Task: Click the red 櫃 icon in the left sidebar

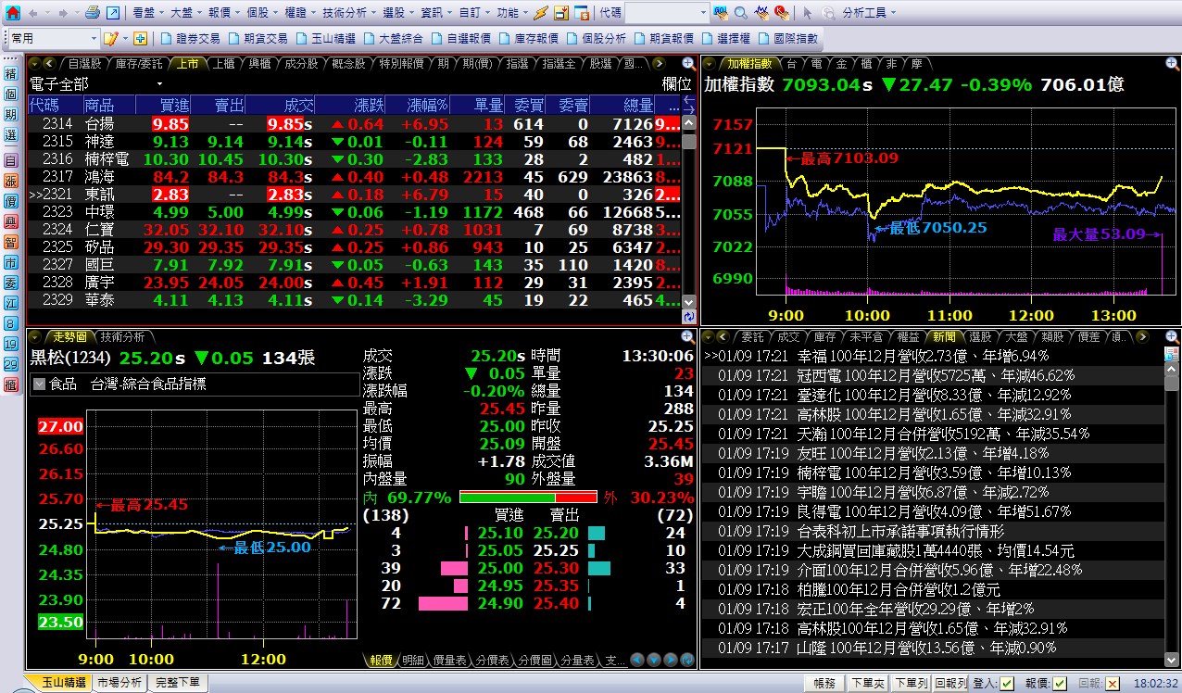Action: point(11,384)
